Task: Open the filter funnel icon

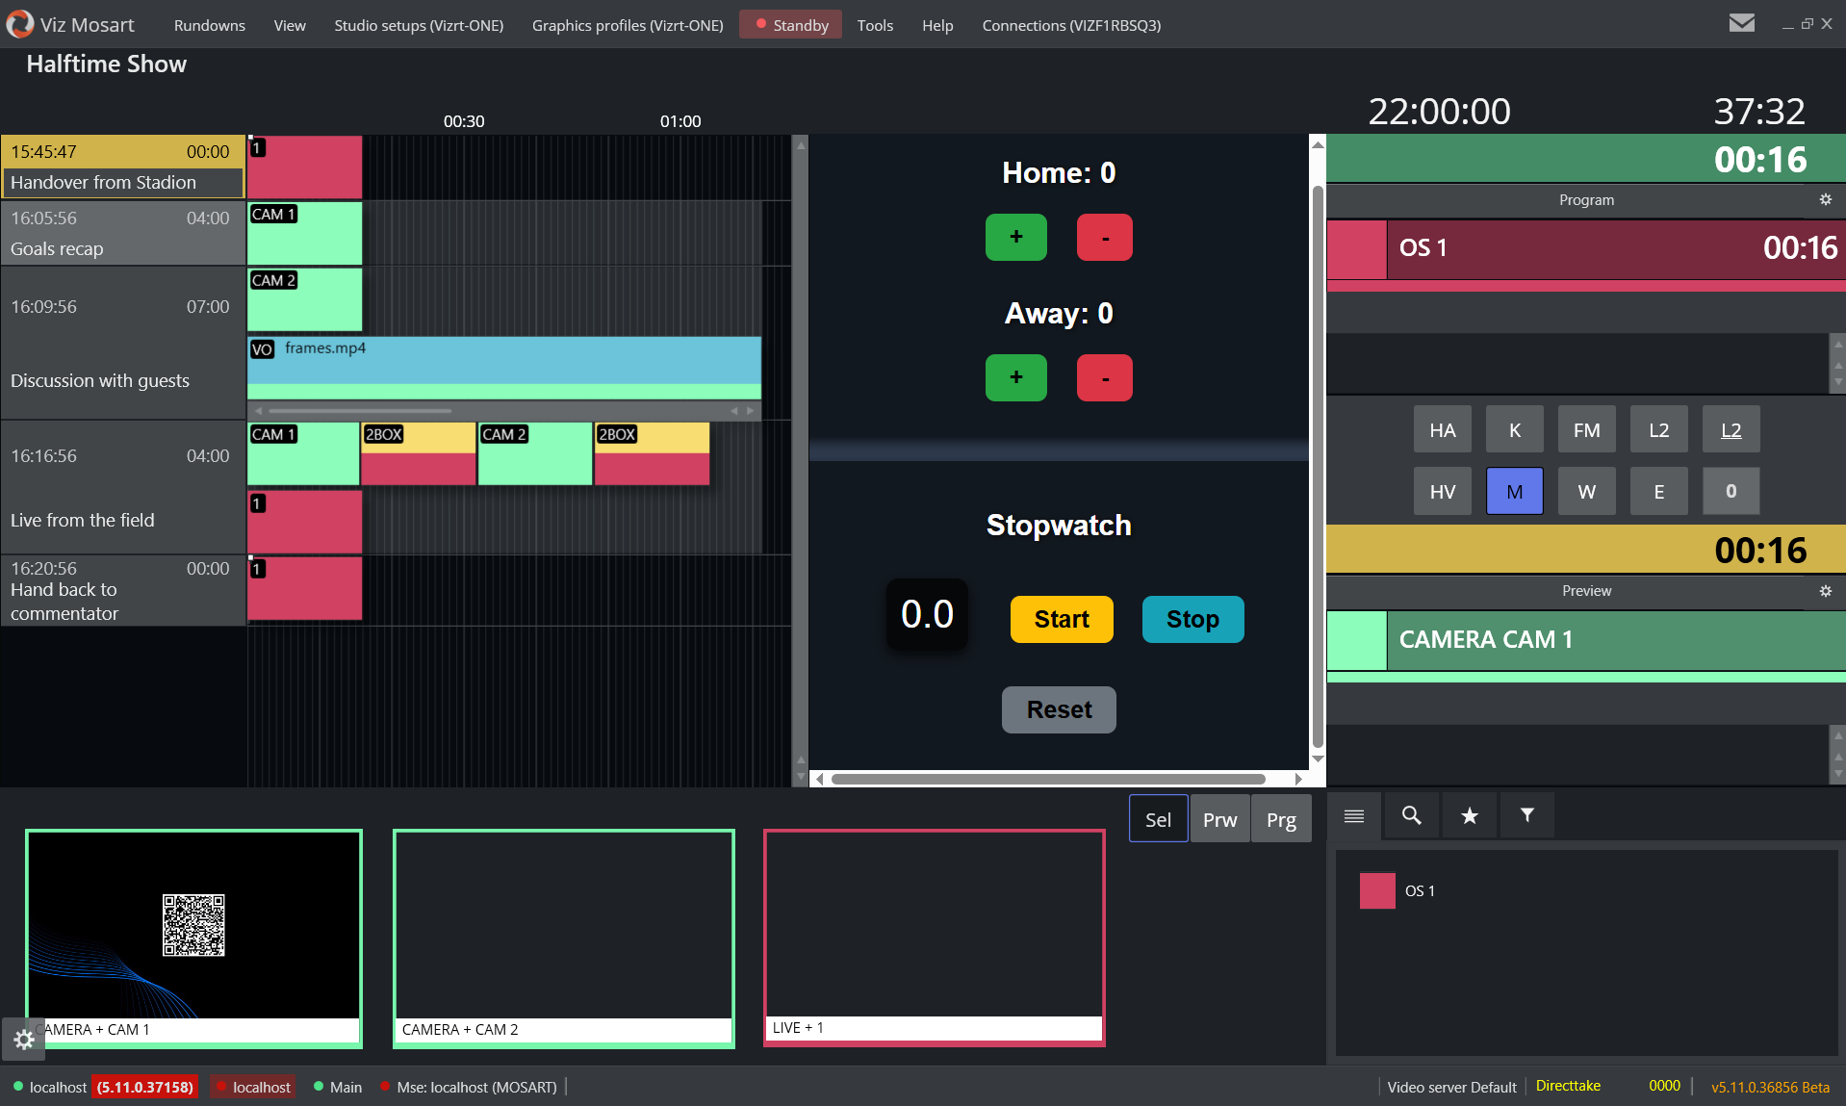Action: pos(1526,816)
